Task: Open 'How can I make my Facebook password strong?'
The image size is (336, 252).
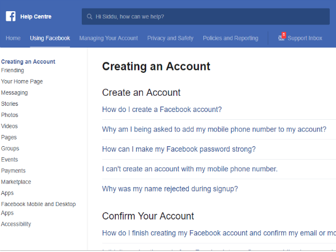Action: (x=179, y=149)
